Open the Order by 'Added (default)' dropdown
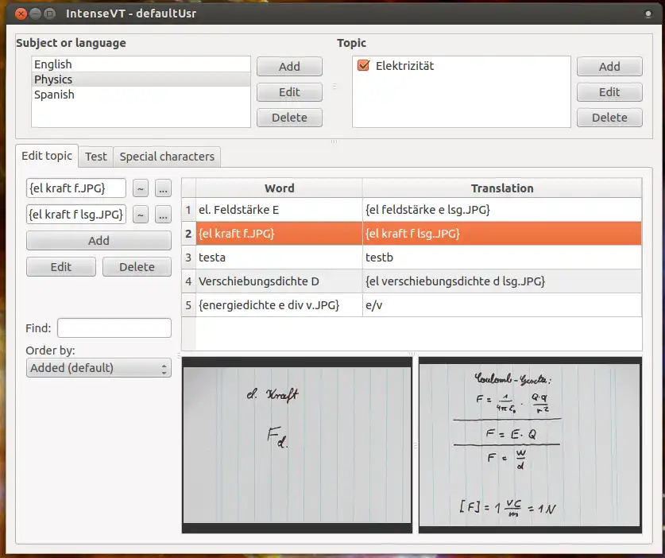The image size is (665, 558). 99,368
